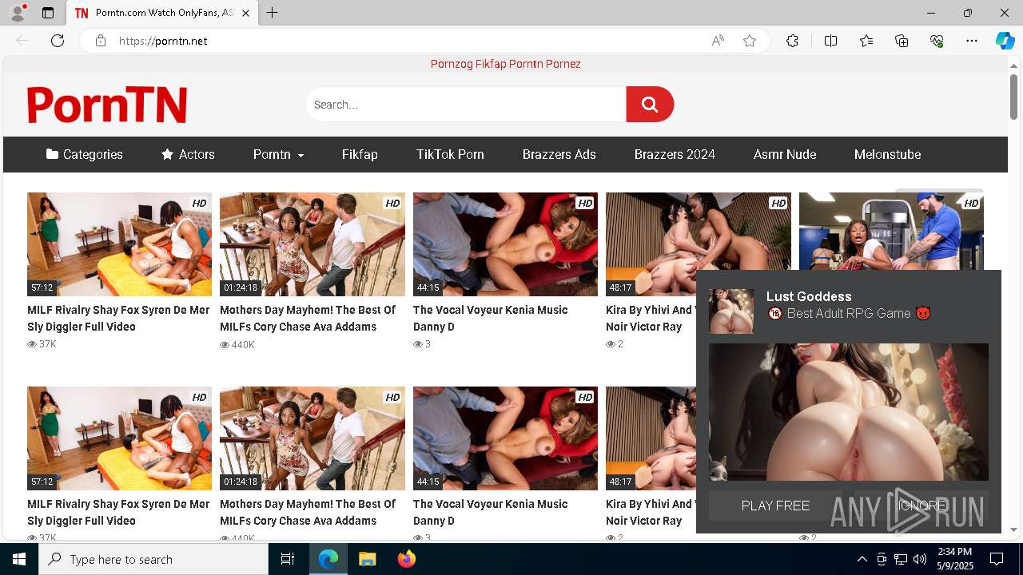Select the TikTok navigation item
1023x575 pixels.
(x=450, y=154)
